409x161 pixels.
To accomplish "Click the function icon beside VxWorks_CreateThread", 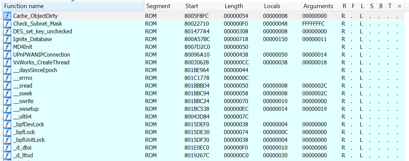I will point(7,62).
